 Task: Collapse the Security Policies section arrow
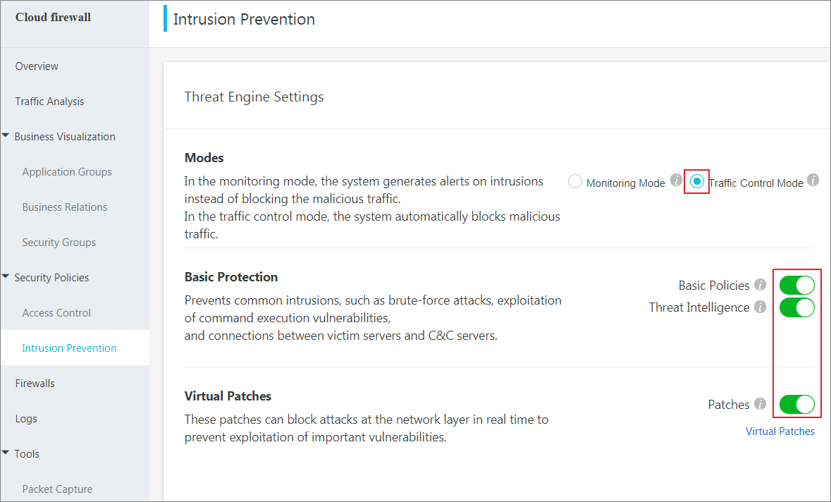click(x=6, y=276)
